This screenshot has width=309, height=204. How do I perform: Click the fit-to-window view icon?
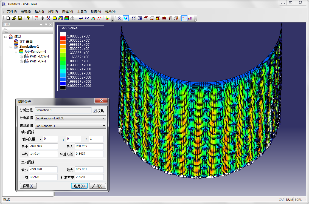134,18
